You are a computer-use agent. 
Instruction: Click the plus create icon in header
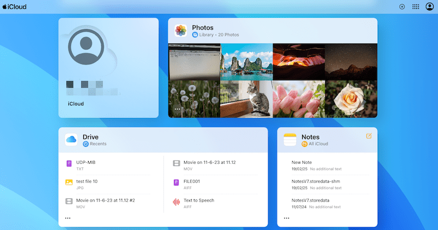tap(402, 7)
